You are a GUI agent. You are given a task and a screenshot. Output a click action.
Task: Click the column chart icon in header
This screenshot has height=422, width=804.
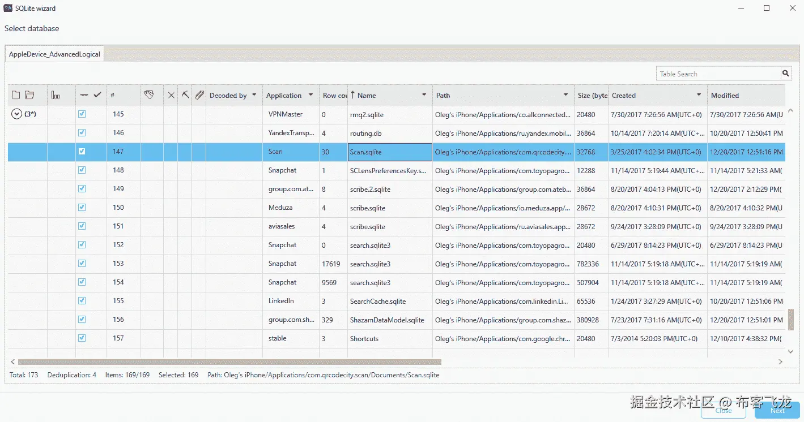[x=56, y=95]
